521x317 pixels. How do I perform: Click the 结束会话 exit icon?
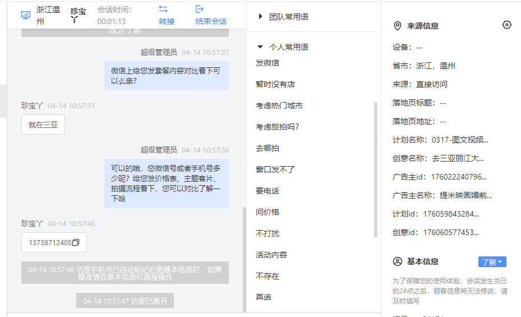(199, 9)
